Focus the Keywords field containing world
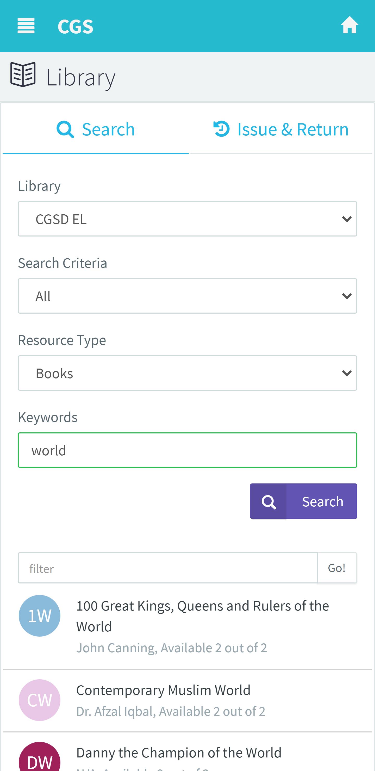 pyautogui.click(x=187, y=450)
